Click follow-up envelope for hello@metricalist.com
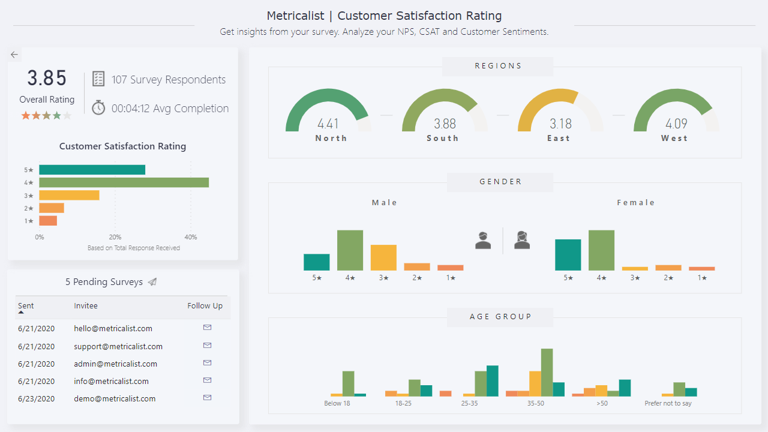Image resolution: width=768 pixels, height=432 pixels. tap(207, 328)
